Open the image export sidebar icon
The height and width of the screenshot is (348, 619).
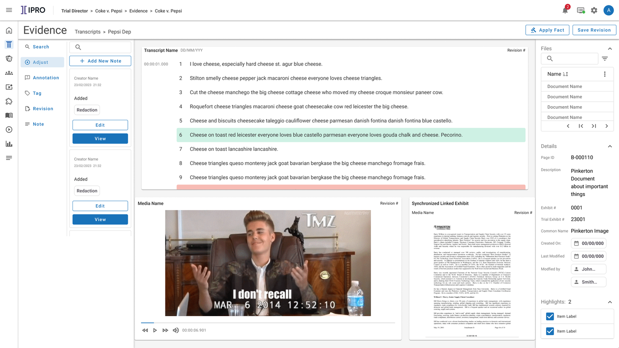[x=9, y=87]
